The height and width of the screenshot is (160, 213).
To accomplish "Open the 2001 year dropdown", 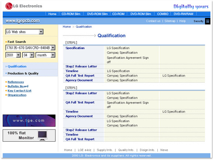I will (13, 55).
